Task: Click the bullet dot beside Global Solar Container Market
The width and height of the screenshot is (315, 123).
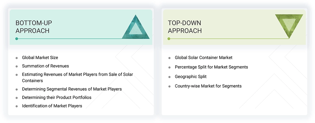Action: point(169,58)
